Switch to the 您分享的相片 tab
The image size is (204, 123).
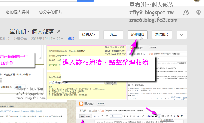tap(51, 12)
